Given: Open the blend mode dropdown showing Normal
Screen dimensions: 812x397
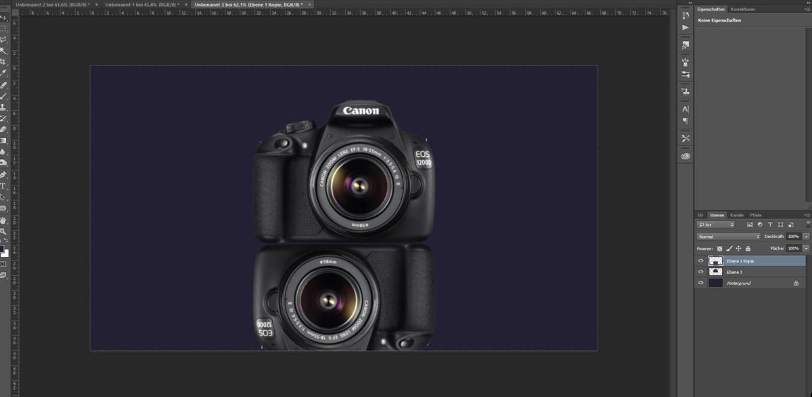Looking at the screenshot, I should coord(727,237).
